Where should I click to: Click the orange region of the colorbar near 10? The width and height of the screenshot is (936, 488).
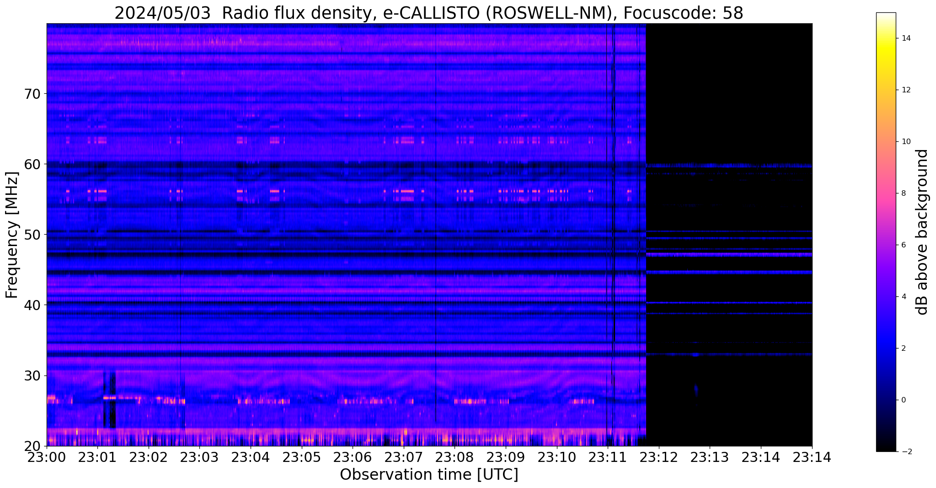point(886,142)
